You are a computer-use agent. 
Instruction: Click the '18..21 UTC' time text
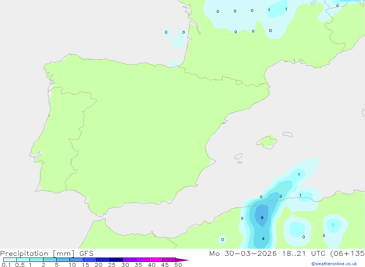click(x=304, y=254)
